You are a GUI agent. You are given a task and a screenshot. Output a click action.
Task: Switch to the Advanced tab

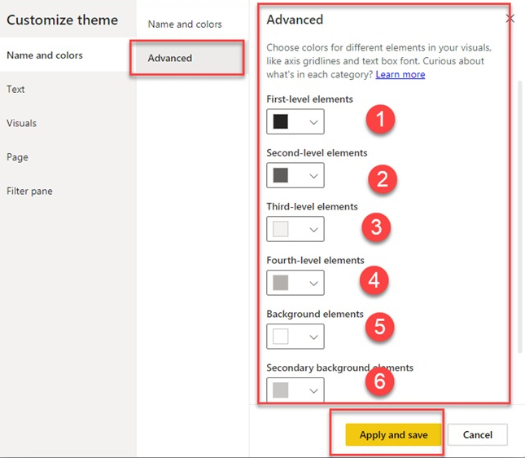(x=170, y=58)
